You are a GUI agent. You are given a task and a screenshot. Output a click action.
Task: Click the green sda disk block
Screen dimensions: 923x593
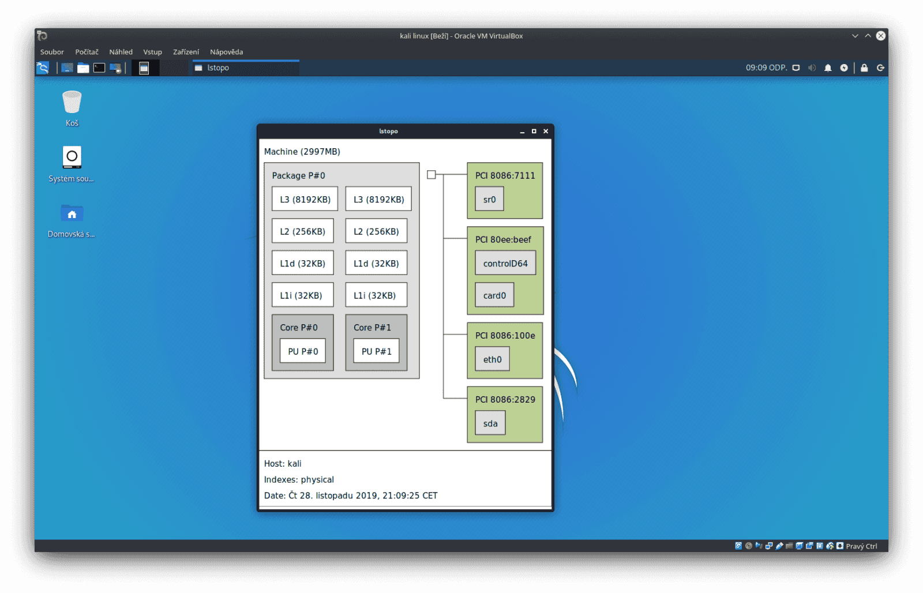[490, 423]
